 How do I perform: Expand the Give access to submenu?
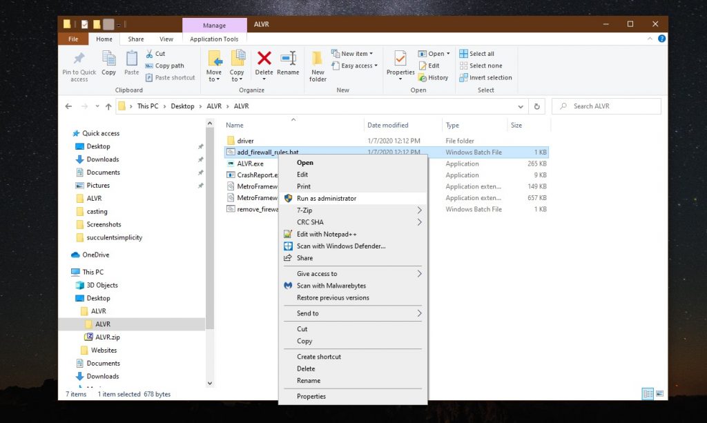coord(353,274)
